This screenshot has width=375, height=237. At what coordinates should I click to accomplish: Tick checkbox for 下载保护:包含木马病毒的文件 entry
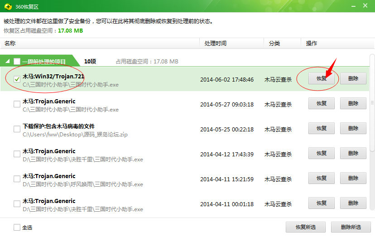[17, 129]
